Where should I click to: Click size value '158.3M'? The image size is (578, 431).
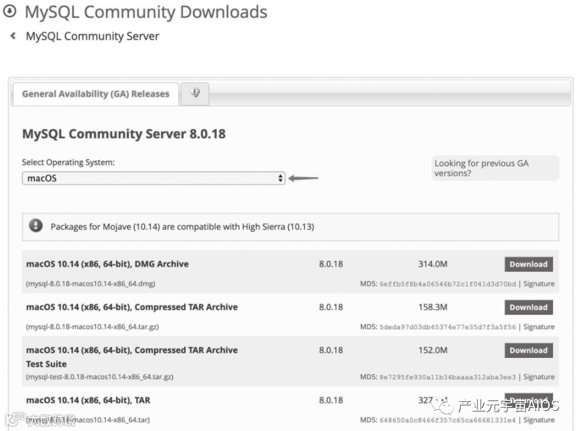[x=433, y=307]
